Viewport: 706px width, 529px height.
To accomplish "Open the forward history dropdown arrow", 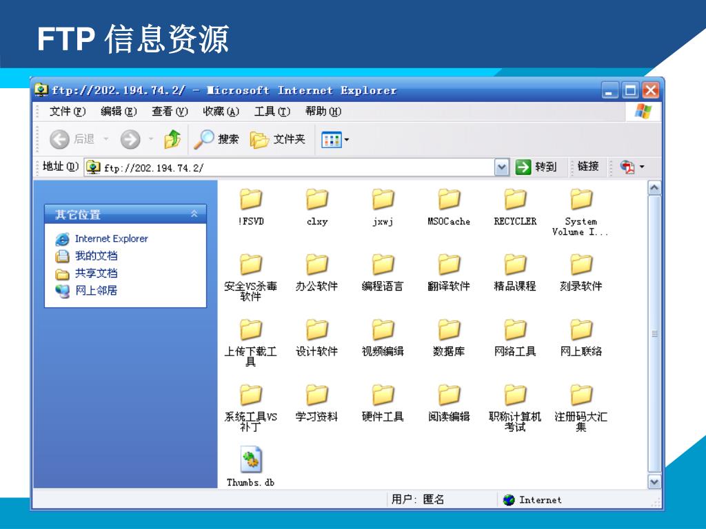I will pos(151,139).
